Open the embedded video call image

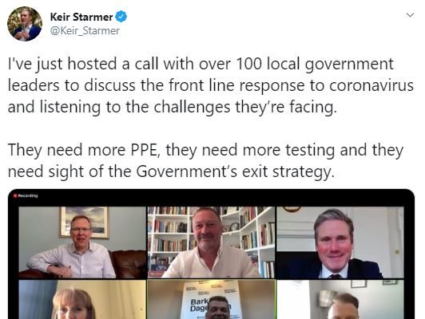coord(211,254)
